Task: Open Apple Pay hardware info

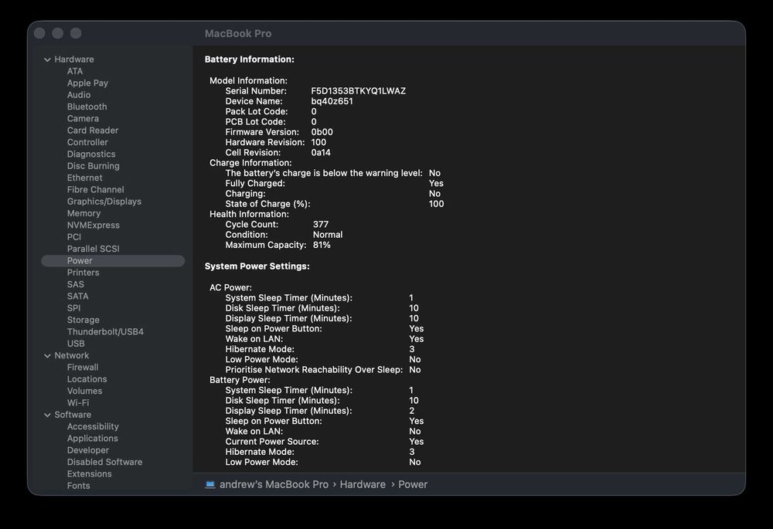Action: click(x=87, y=83)
